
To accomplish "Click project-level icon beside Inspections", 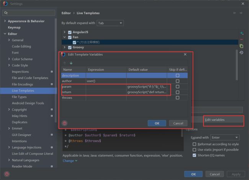I will pyautogui.click(x=52, y=71).
